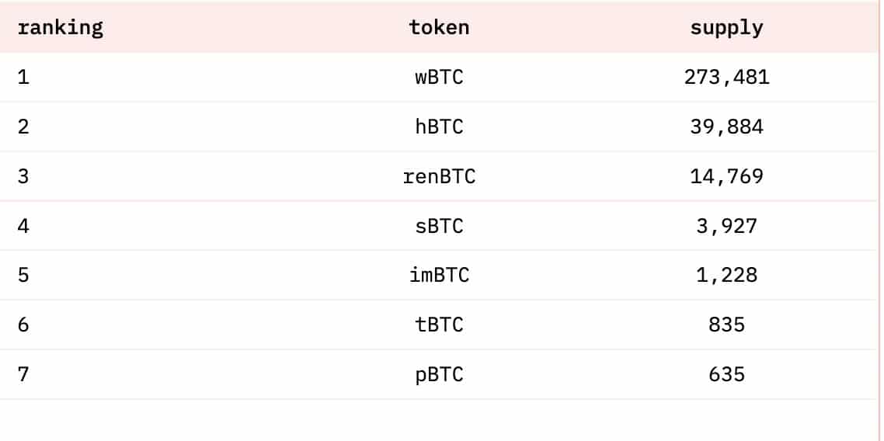Select the sBTC token cell
This screenshot has height=441, width=884.
[439, 226]
